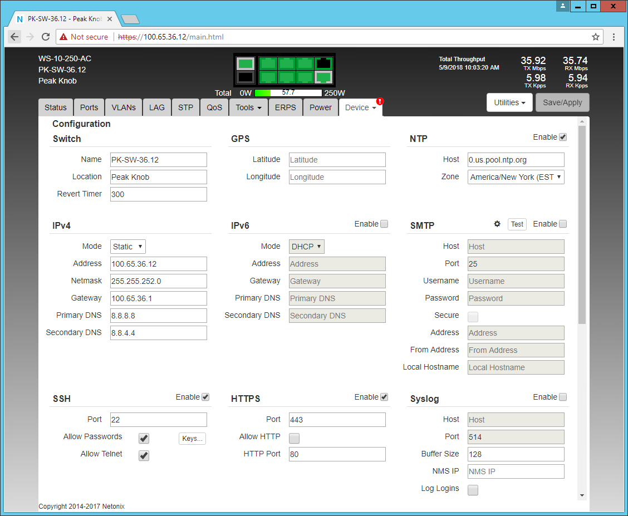628x516 pixels.
Task: Uncheck Allow Telnet under SSH
Action: click(x=144, y=456)
